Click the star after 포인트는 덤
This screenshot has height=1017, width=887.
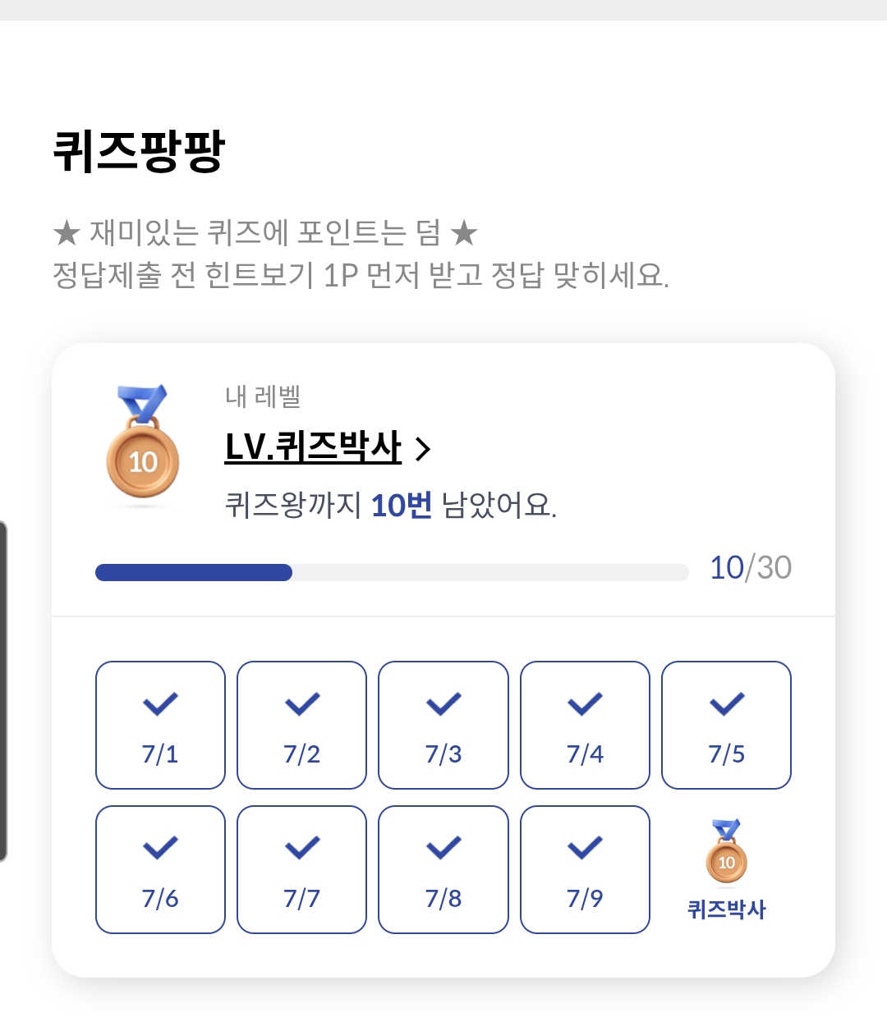[464, 233]
